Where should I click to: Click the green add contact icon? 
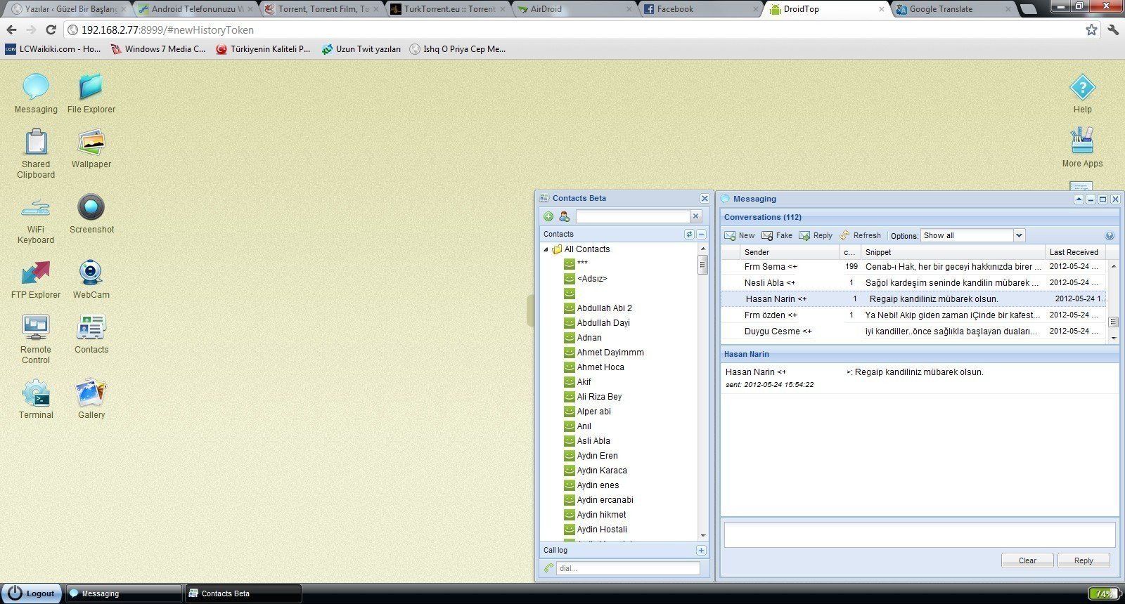[548, 216]
